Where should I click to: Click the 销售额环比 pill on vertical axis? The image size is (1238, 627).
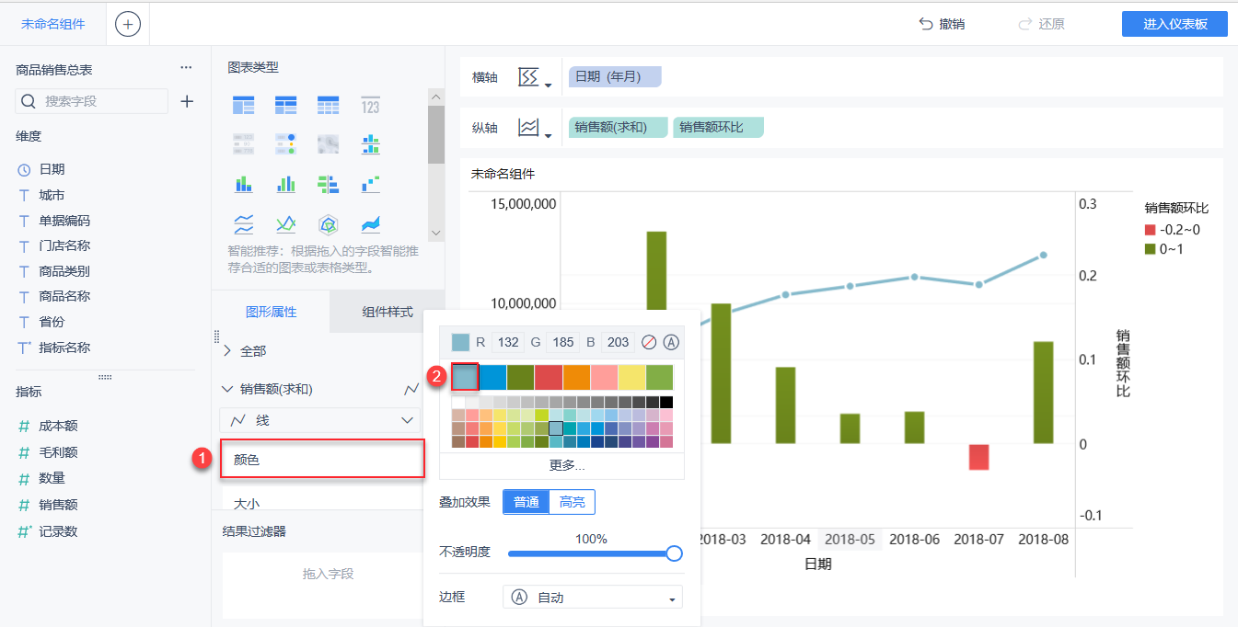[x=718, y=128]
